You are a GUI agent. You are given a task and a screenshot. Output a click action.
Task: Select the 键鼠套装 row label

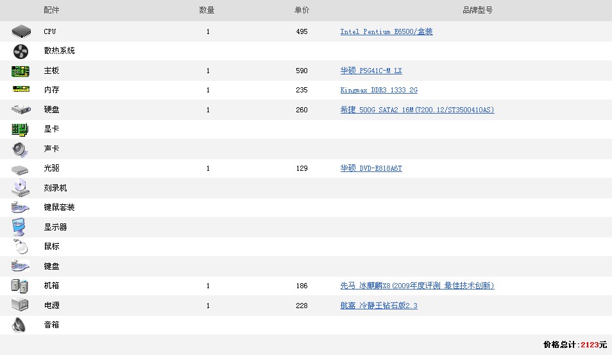click(x=59, y=207)
